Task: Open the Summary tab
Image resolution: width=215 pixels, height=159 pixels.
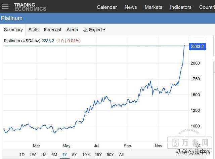Action: pyautogui.click(x=13, y=30)
